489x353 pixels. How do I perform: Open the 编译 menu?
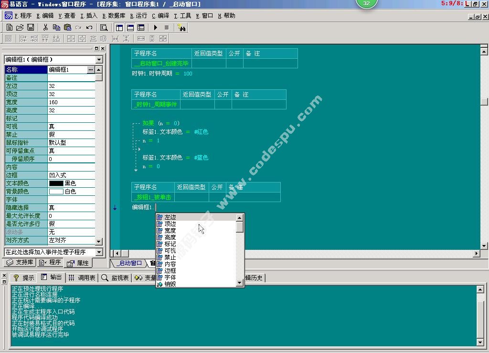tap(160, 16)
